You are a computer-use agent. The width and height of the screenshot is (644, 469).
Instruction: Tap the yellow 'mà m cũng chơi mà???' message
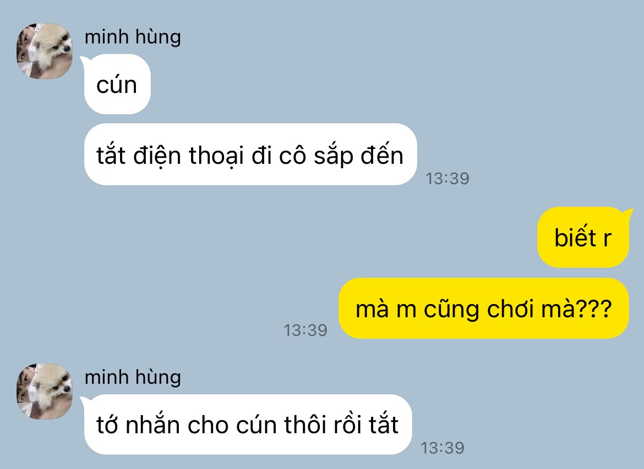click(x=484, y=308)
